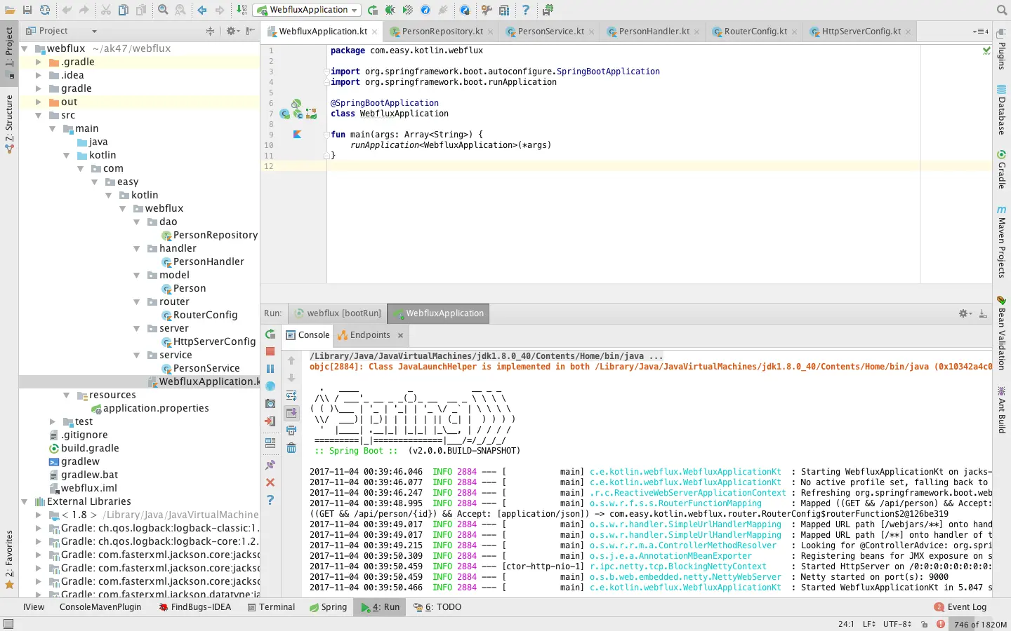Select build.gradle in the project tree
Screen dimensions: 1011x631
point(90,448)
